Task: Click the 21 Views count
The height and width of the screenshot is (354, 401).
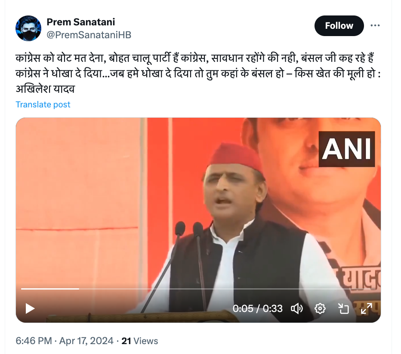Action: pyautogui.click(x=140, y=341)
